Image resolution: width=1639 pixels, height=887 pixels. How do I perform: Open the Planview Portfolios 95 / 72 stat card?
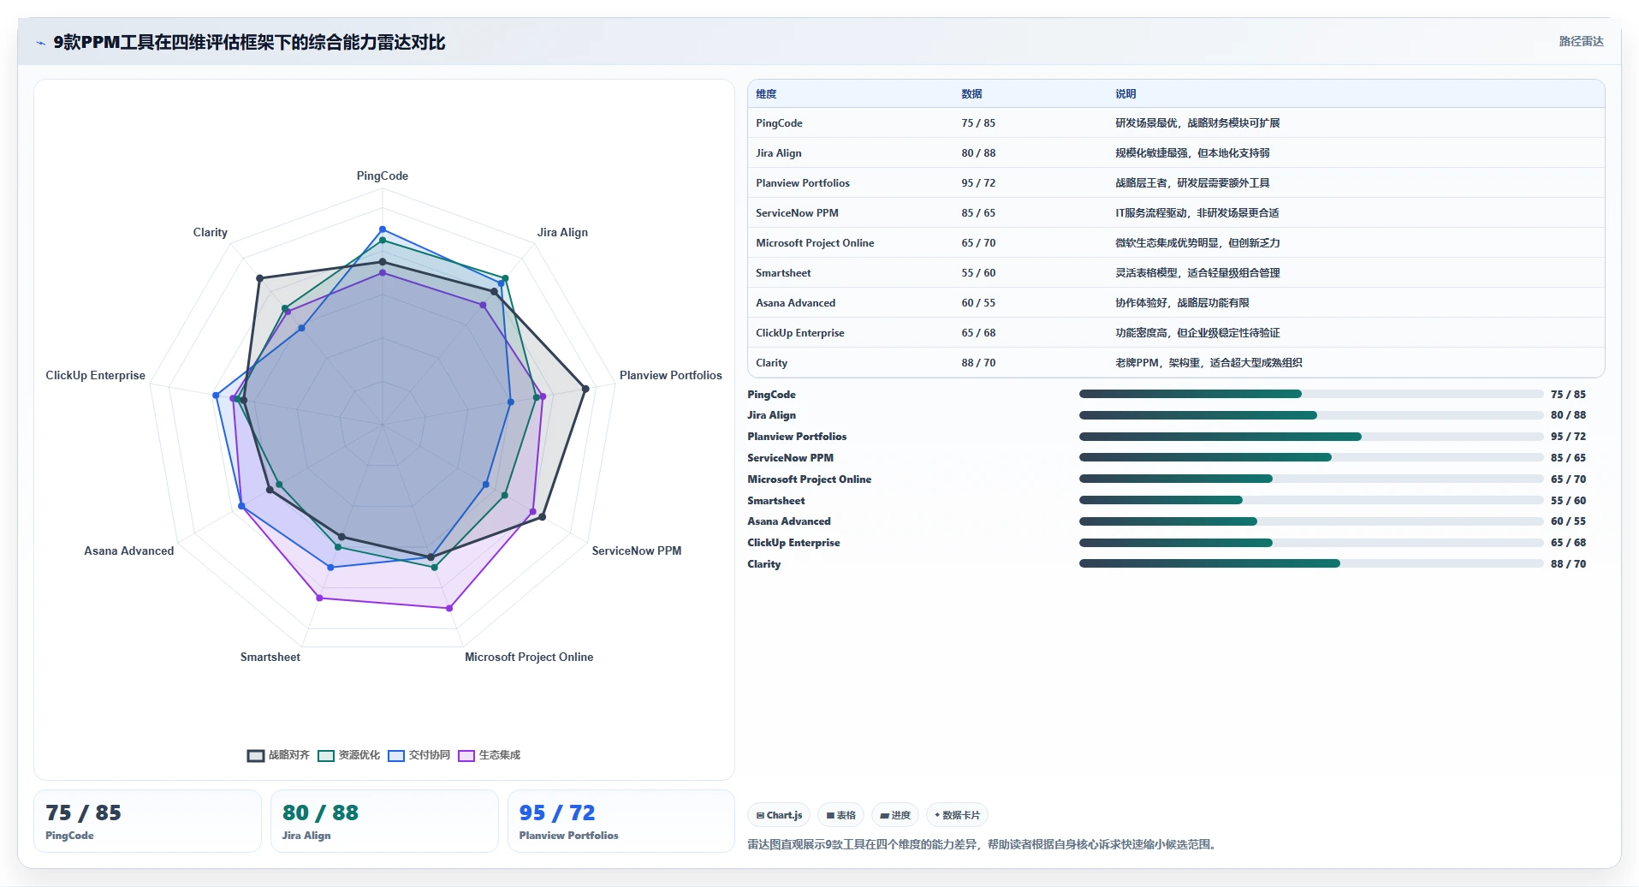tap(621, 821)
